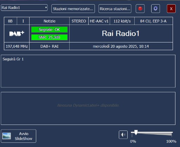The width and height of the screenshot is (180, 147).
Task: Start the Avvio SlideShow button
Action: click(19, 136)
